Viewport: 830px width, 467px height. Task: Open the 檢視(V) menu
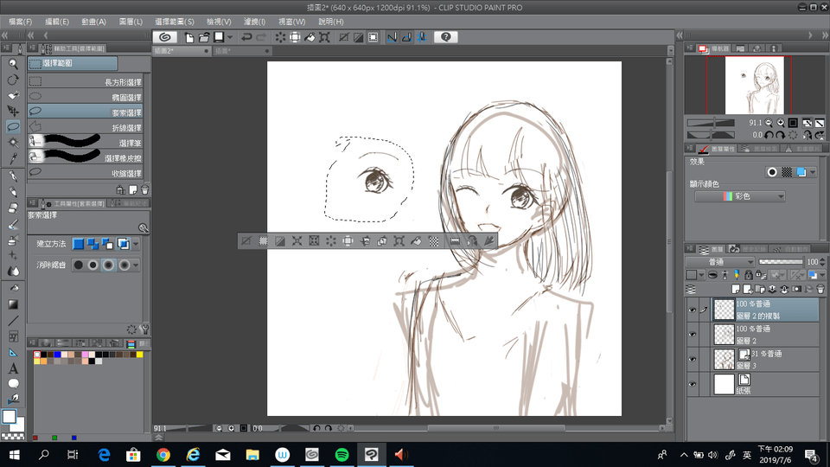[218, 21]
